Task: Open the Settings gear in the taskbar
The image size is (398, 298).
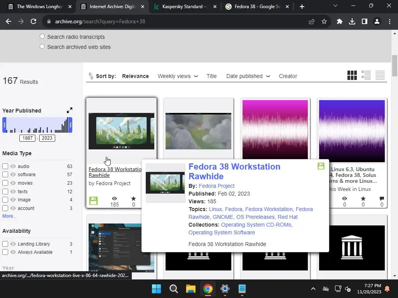Action: (225, 289)
